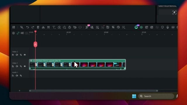The width and height of the screenshot is (187, 105).
Task: Click the stacked-card icon before the dimmed circle
Action: coord(152,27)
